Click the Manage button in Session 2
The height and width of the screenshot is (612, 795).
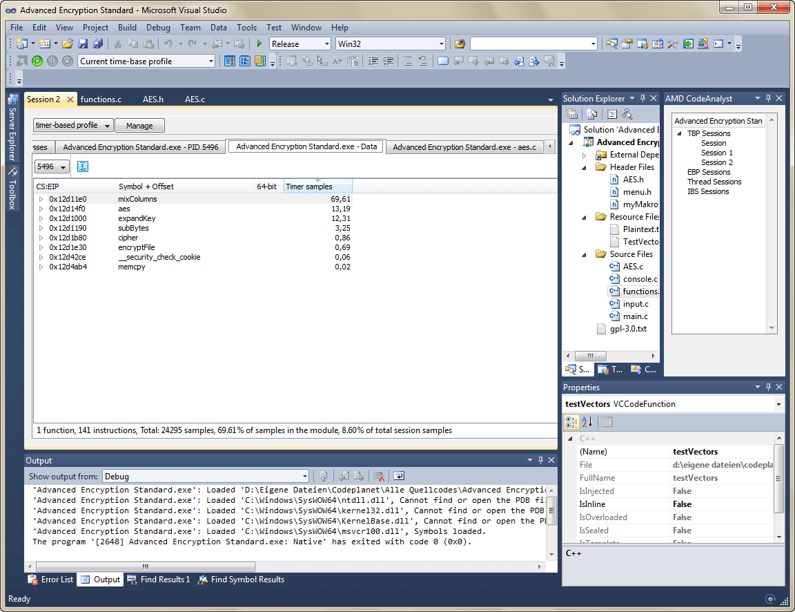pyautogui.click(x=140, y=125)
